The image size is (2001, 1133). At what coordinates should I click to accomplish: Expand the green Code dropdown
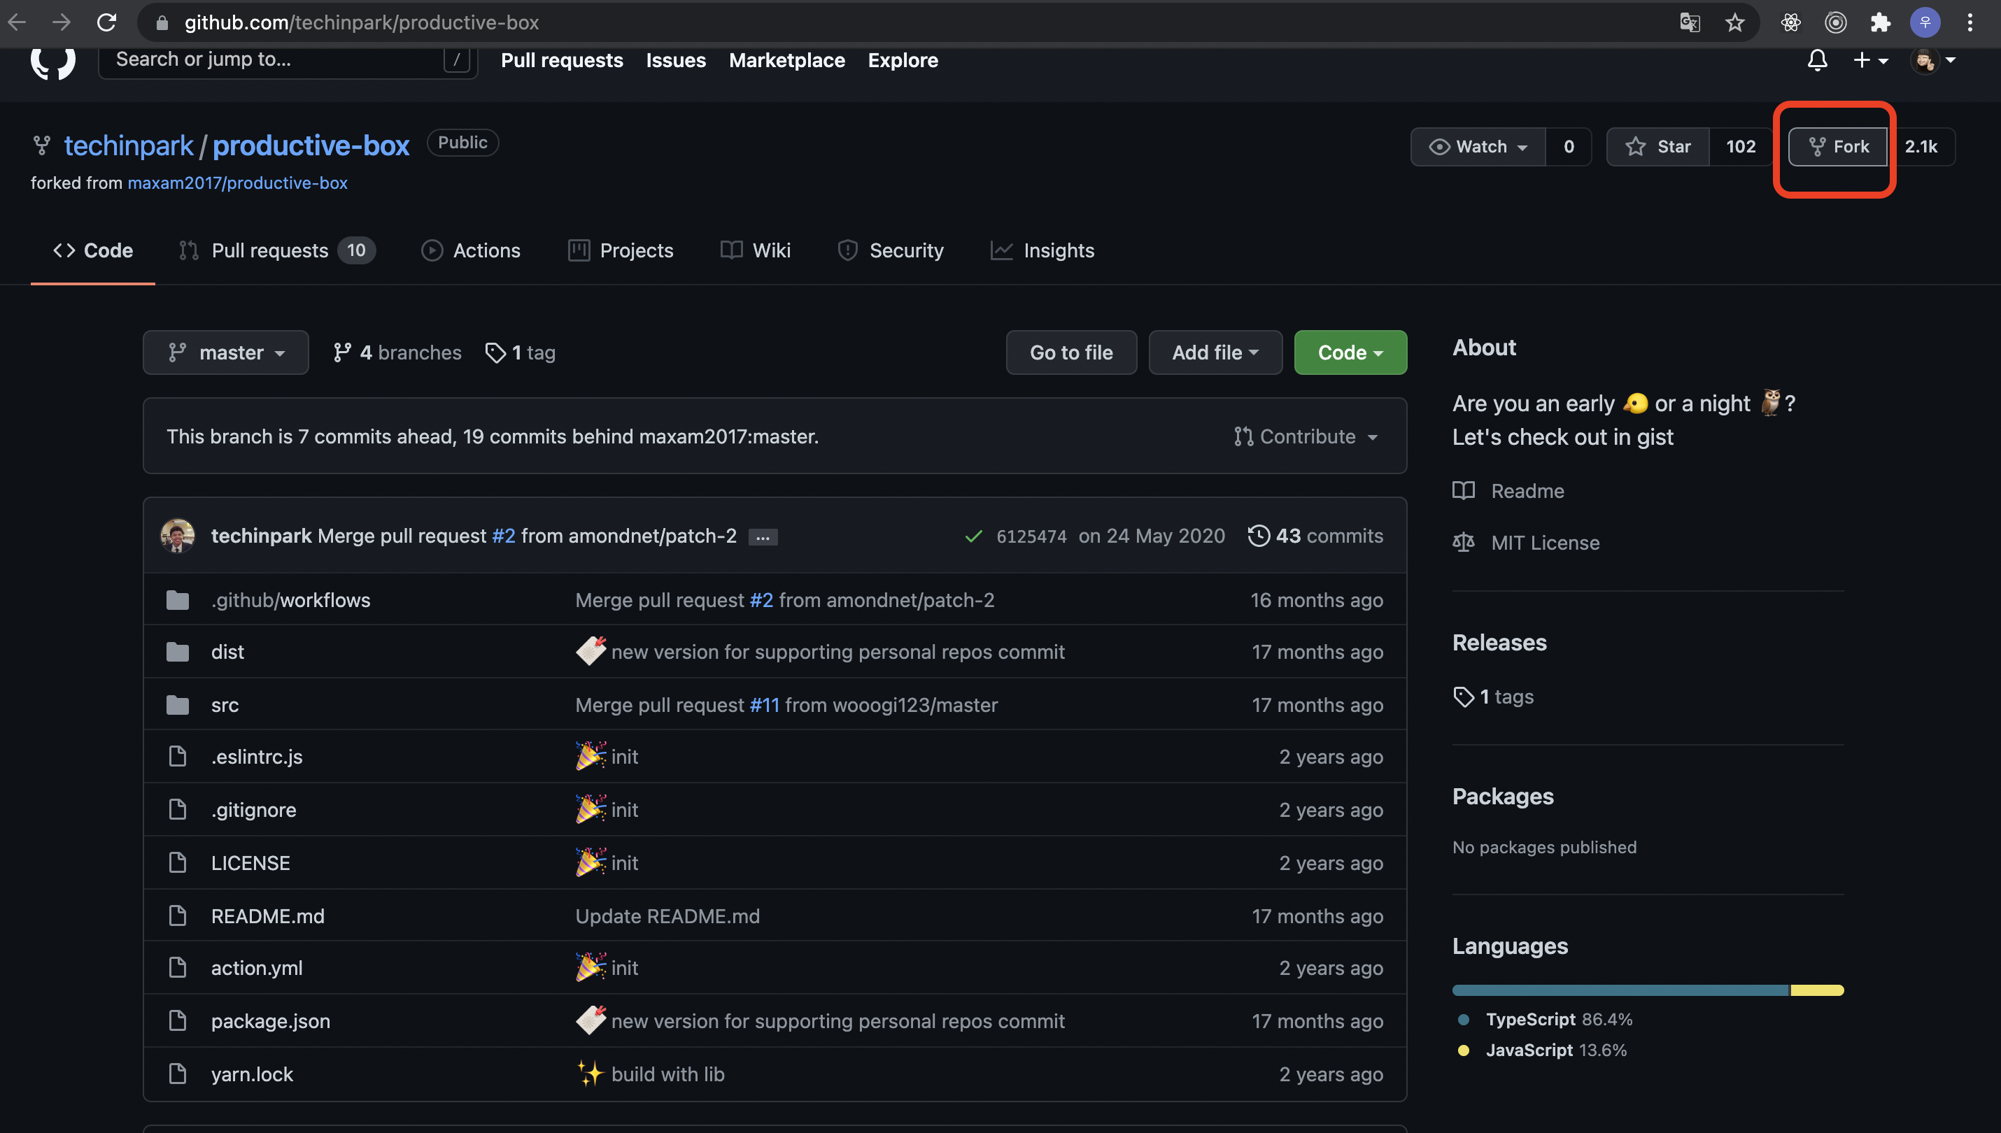coord(1350,352)
